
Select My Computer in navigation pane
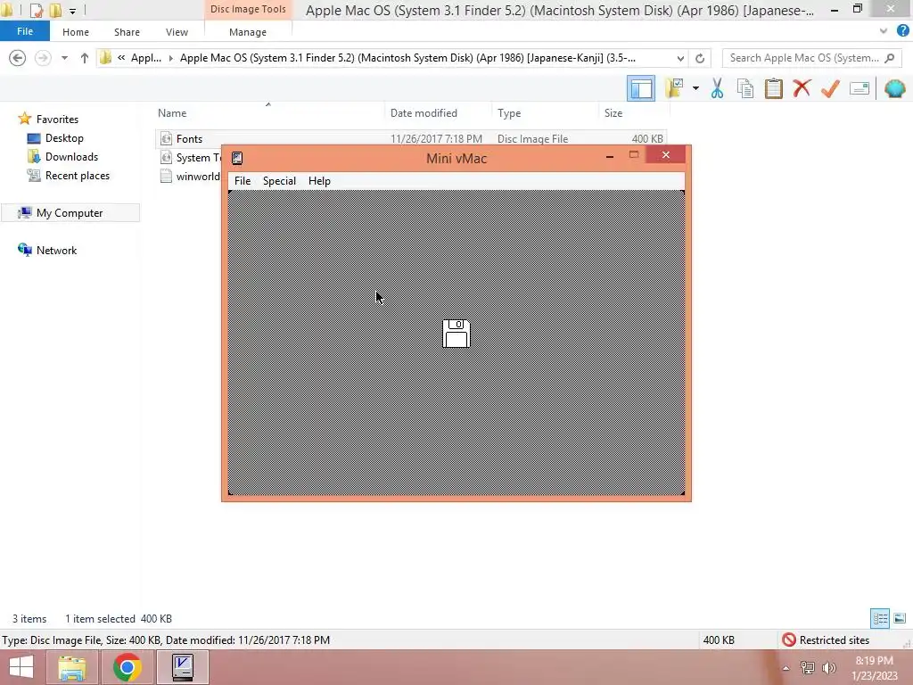click(x=70, y=212)
